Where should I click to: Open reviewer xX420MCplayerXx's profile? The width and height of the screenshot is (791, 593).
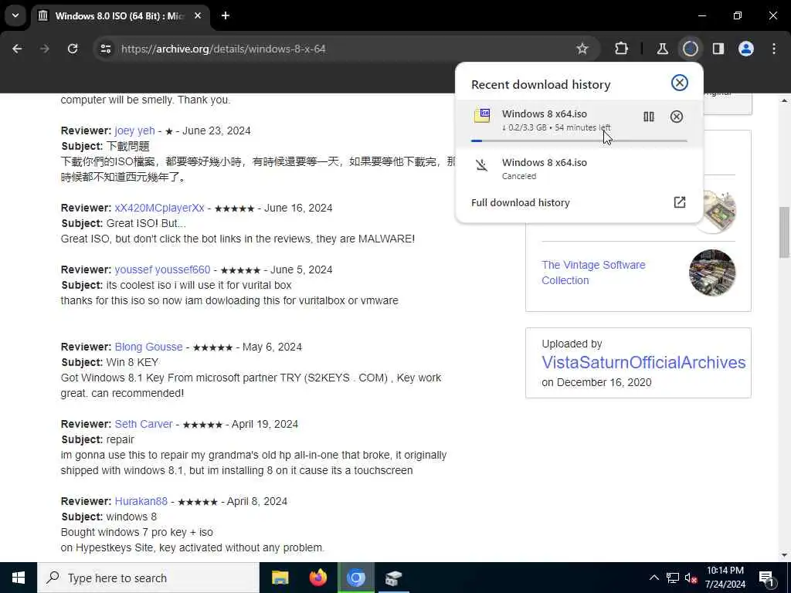[159, 208]
